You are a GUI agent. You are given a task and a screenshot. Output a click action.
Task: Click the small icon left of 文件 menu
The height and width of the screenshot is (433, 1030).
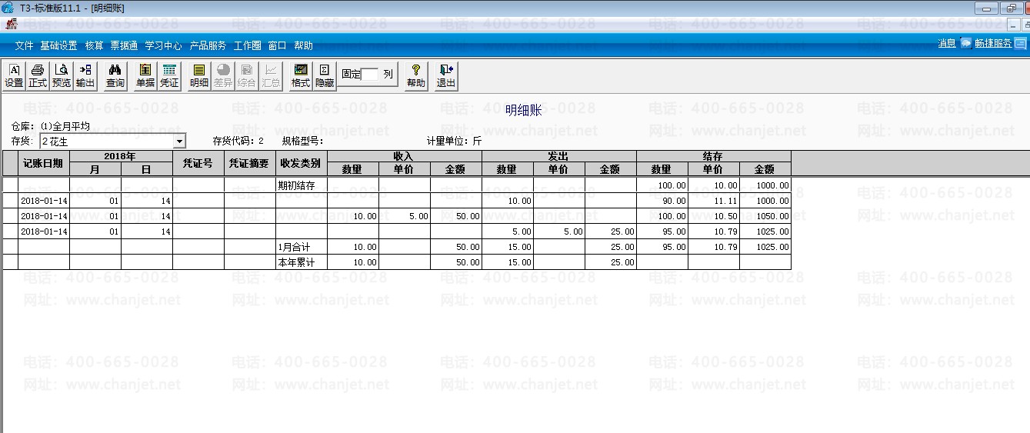click(11, 25)
